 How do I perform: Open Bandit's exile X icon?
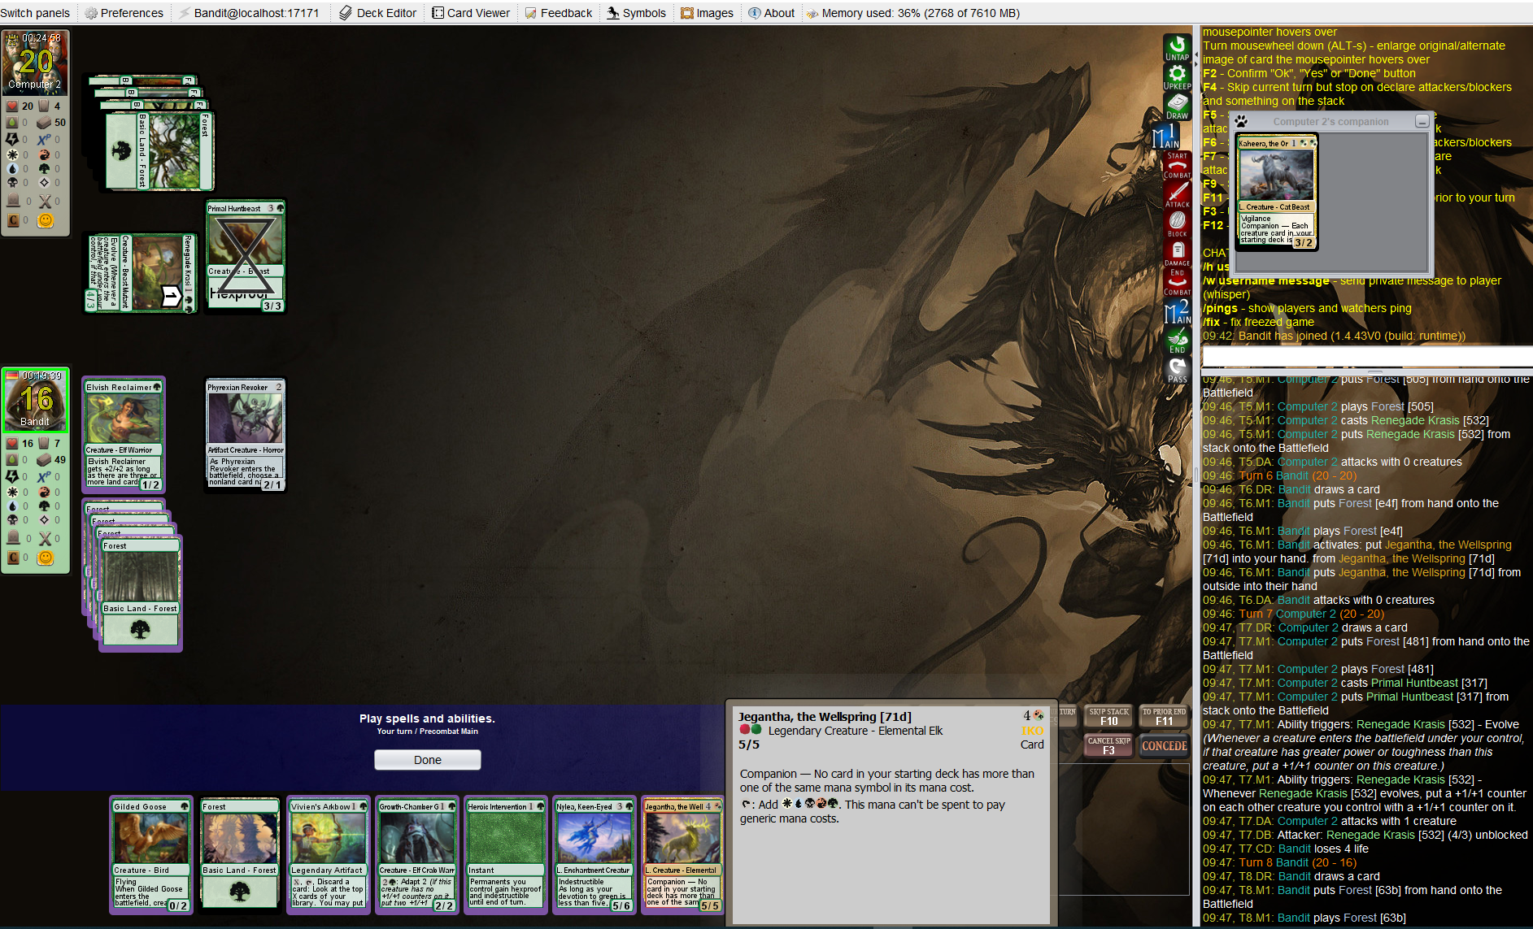(45, 538)
